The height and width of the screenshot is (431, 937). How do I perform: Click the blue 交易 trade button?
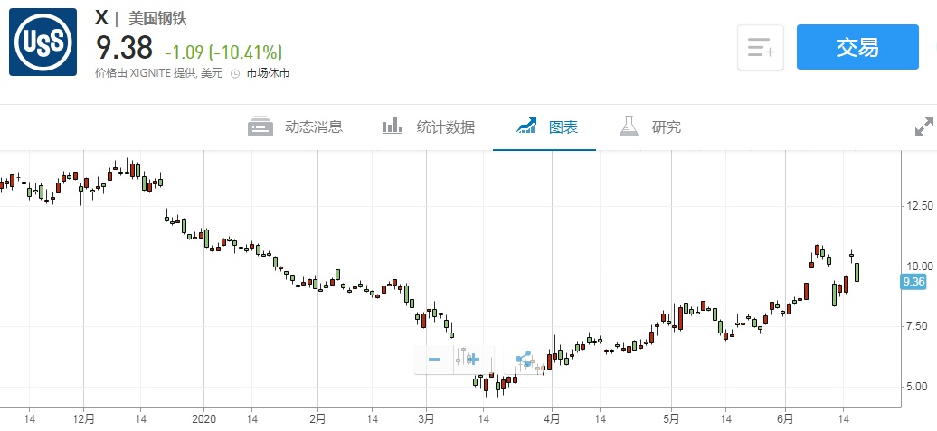pyautogui.click(x=856, y=48)
